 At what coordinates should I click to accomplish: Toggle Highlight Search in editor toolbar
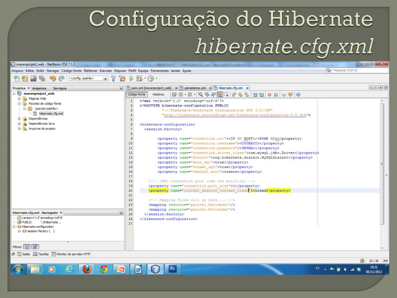[x=220, y=95]
